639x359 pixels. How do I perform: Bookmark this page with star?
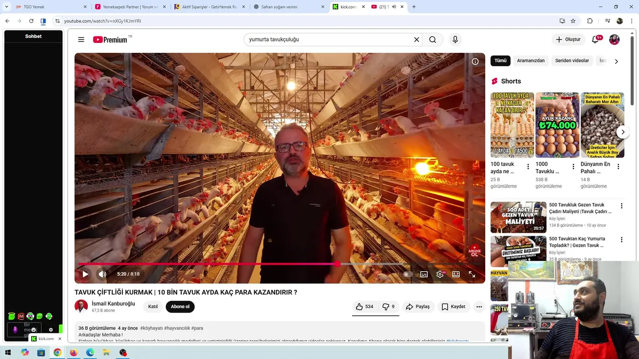573,21
